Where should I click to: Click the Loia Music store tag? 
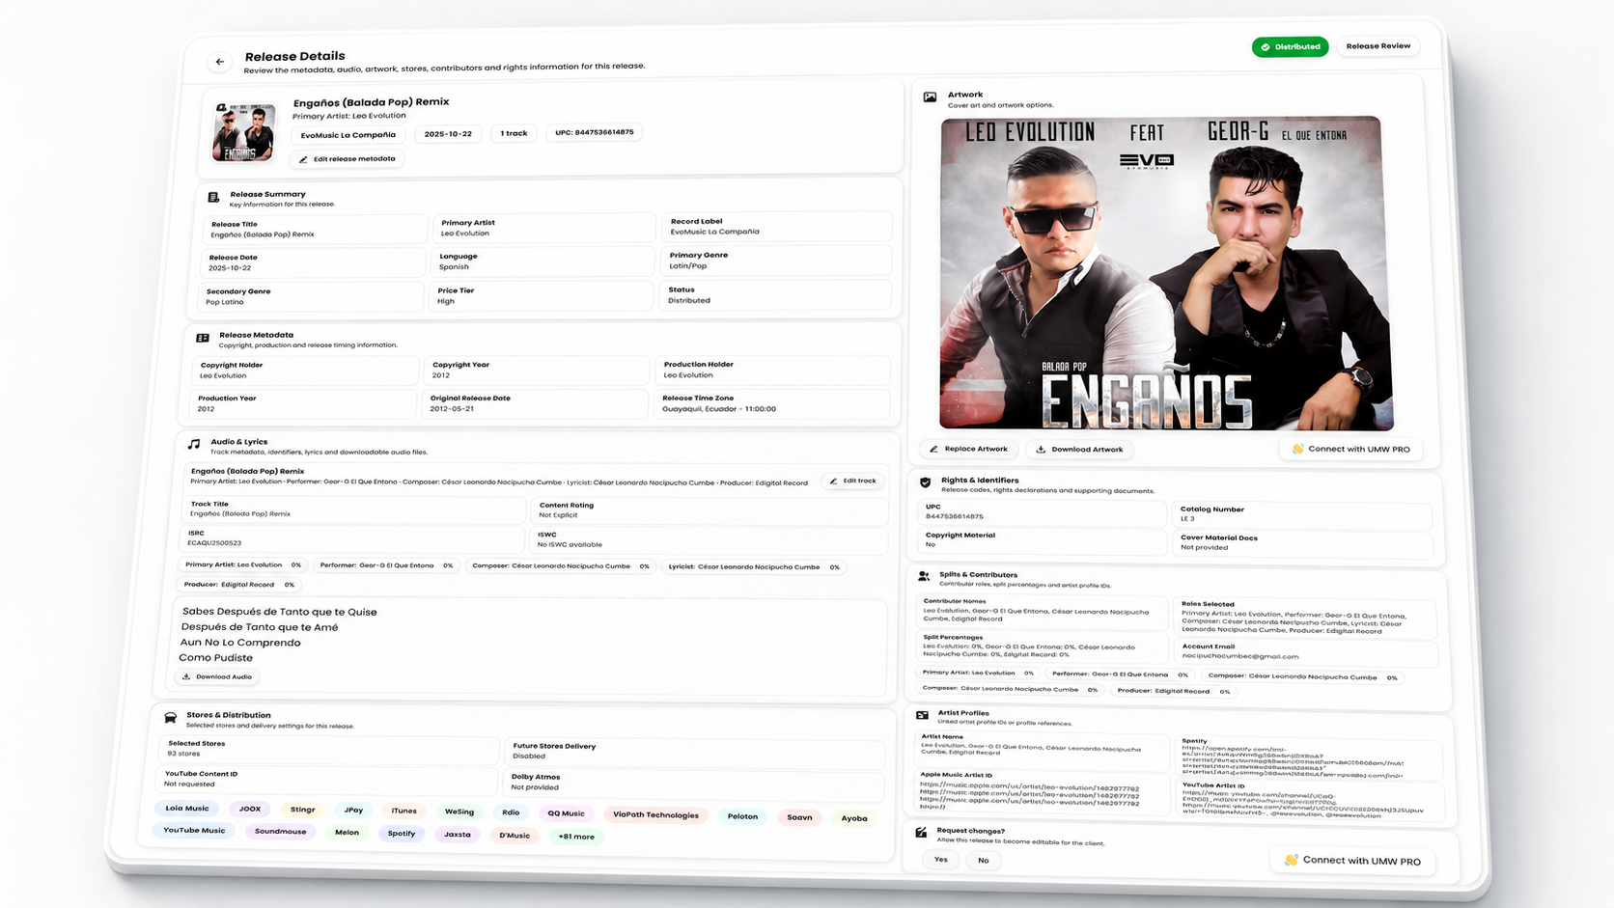(x=186, y=809)
